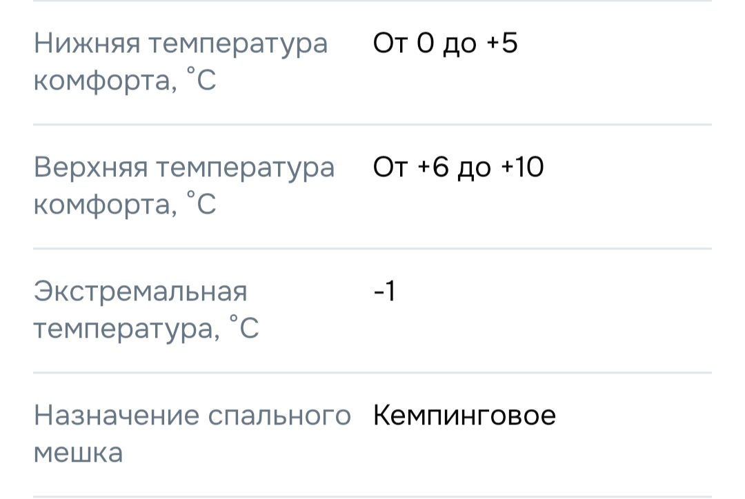Image resolution: width=745 pixels, height=499 pixels.
Task: Click the word "Экстремальная"
Action: tap(140, 292)
